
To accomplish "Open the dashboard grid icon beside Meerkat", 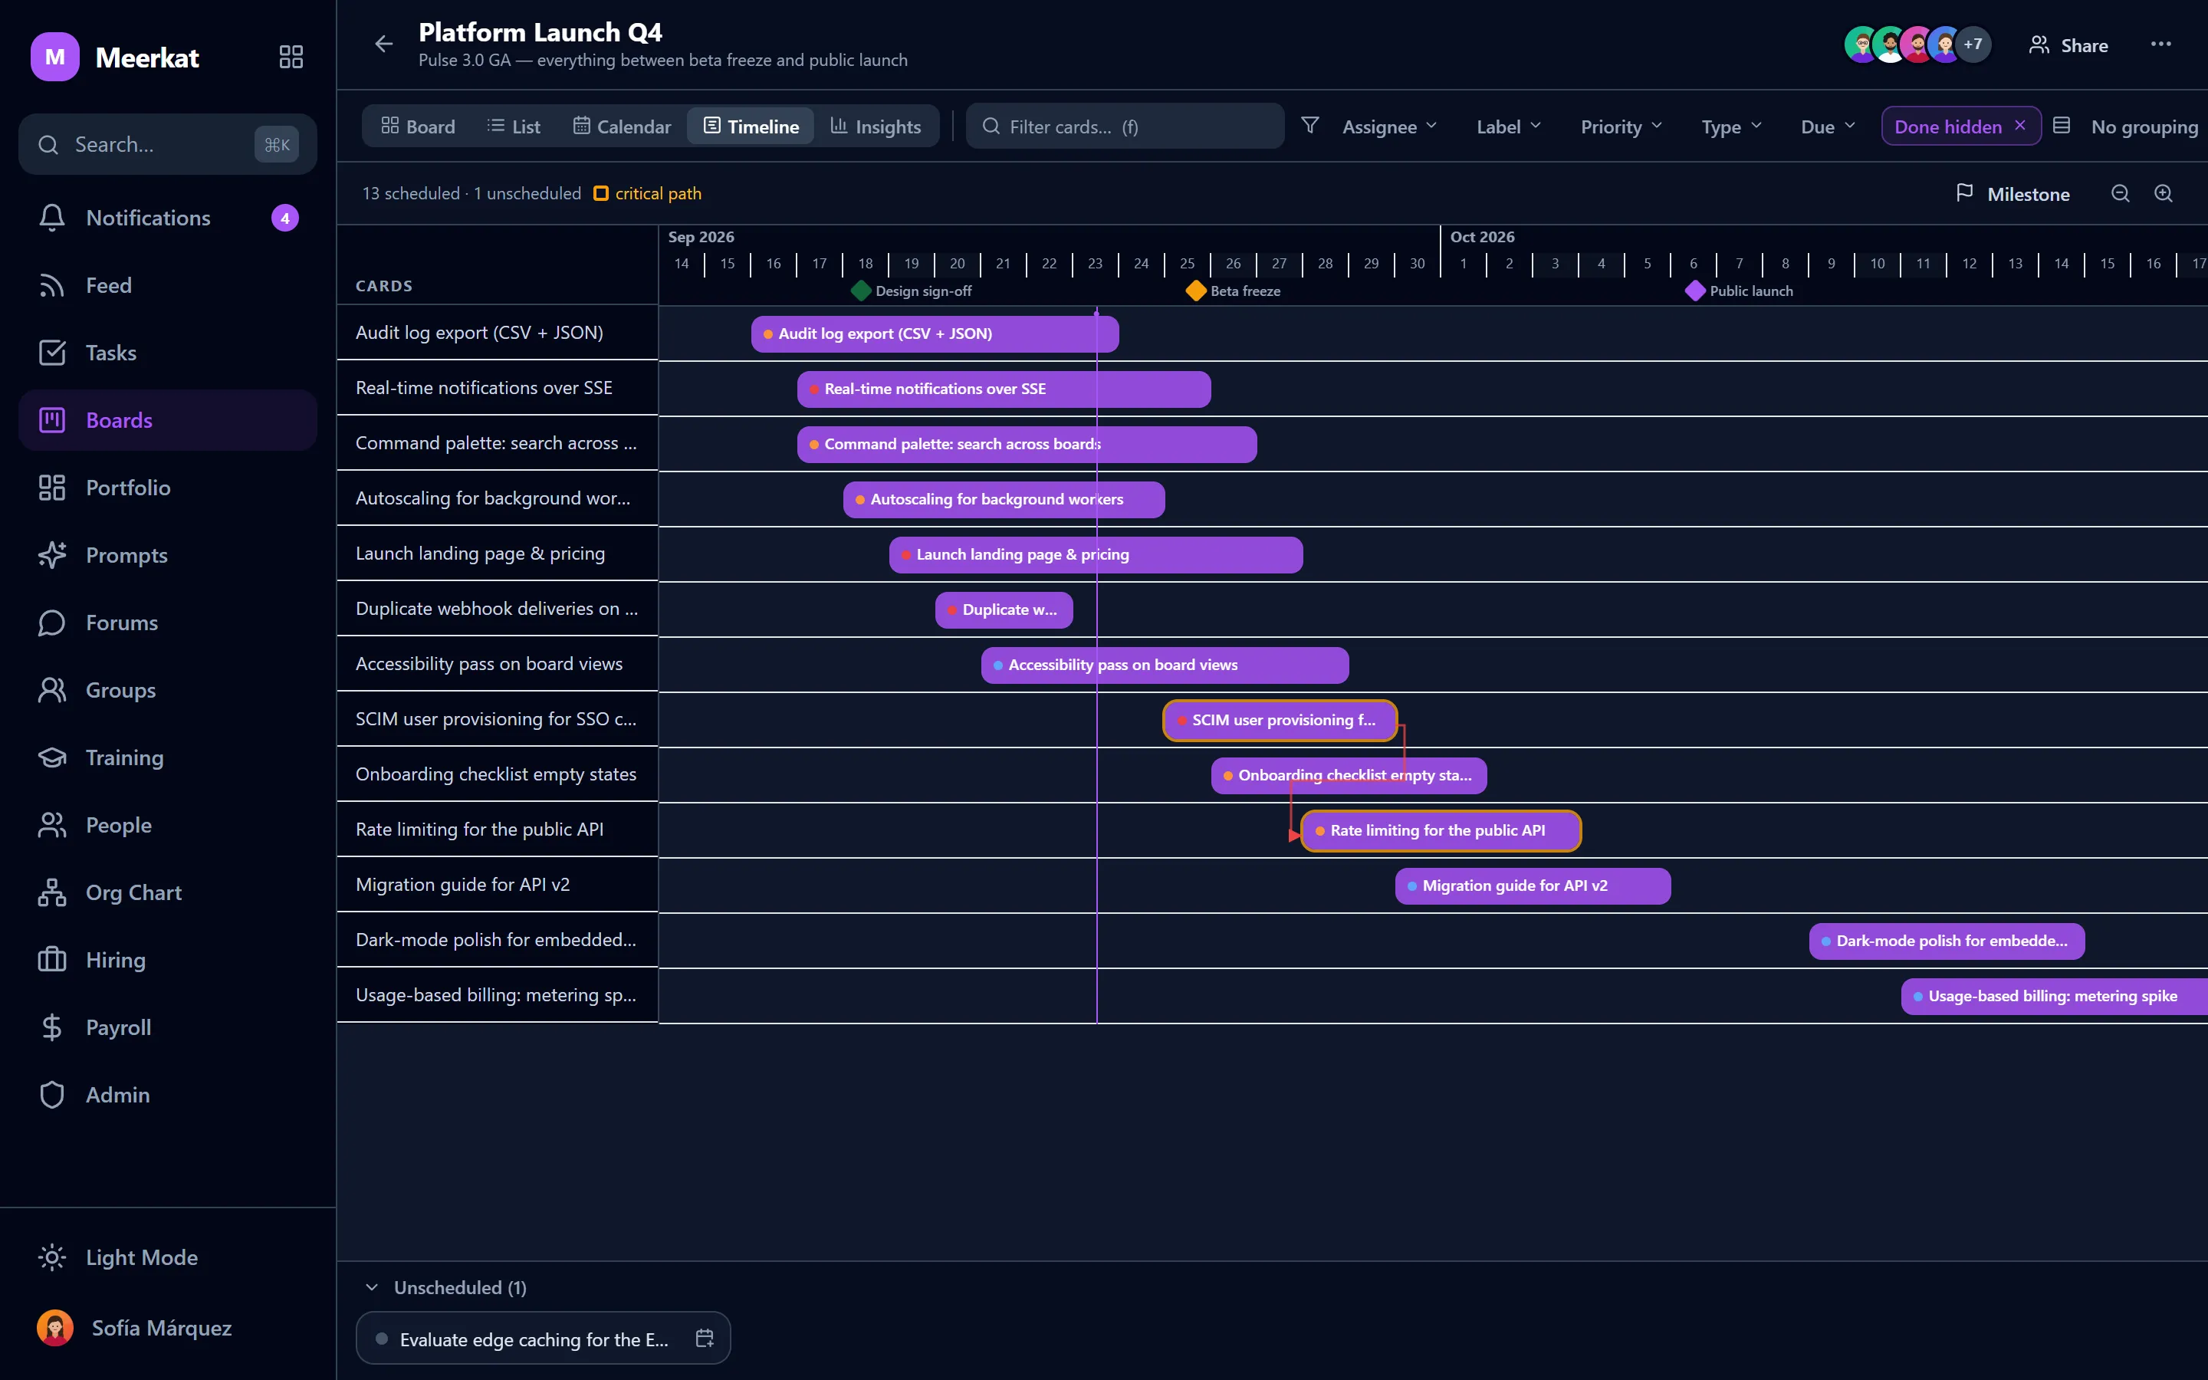I will click(291, 57).
